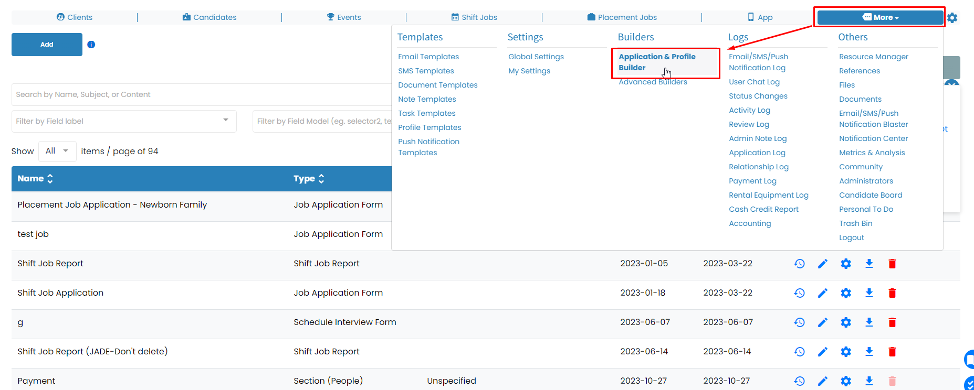This screenshot has width=974, height=390.
Task: Go to the Shift Jobs tab
Action: coord(474,17)
